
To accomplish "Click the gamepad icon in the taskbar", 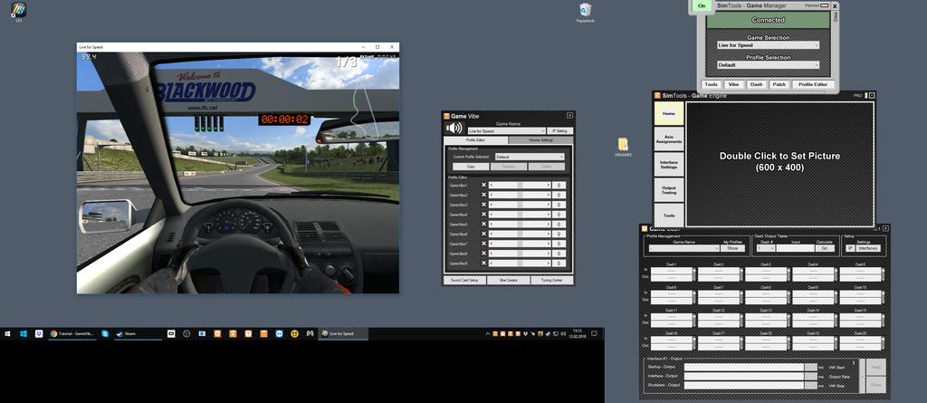I will tap(310, 334).
